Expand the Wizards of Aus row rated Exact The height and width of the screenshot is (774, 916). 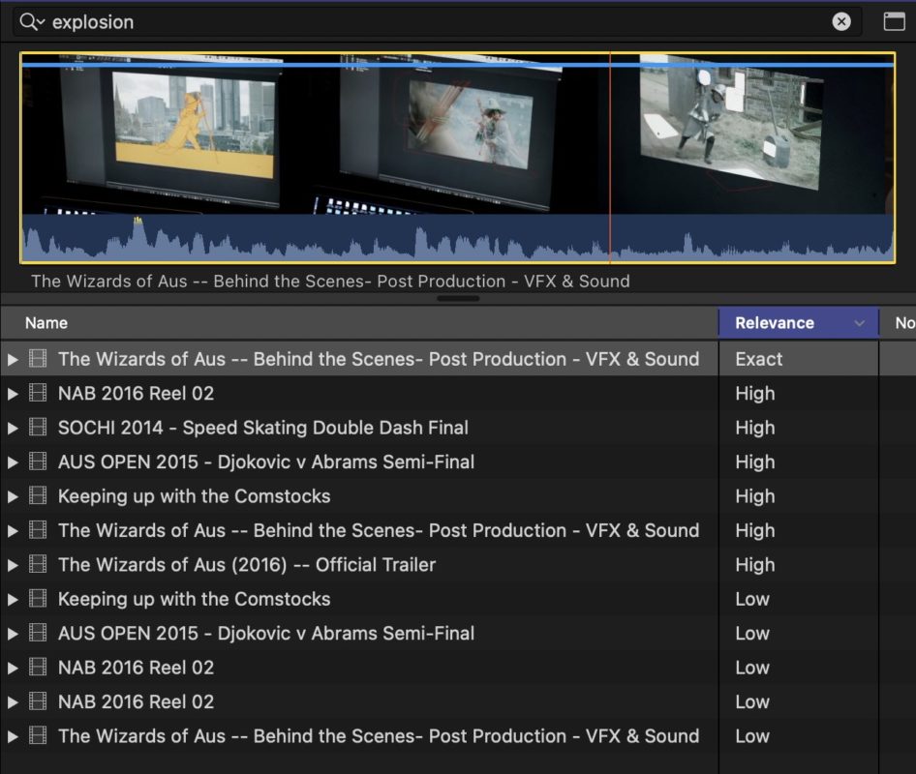pos(13,360)
